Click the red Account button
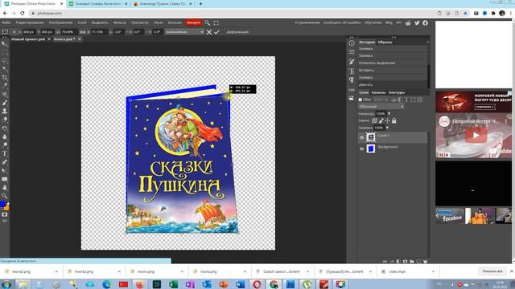The height and width of the screenshot is (289, 515). (193, 22)
